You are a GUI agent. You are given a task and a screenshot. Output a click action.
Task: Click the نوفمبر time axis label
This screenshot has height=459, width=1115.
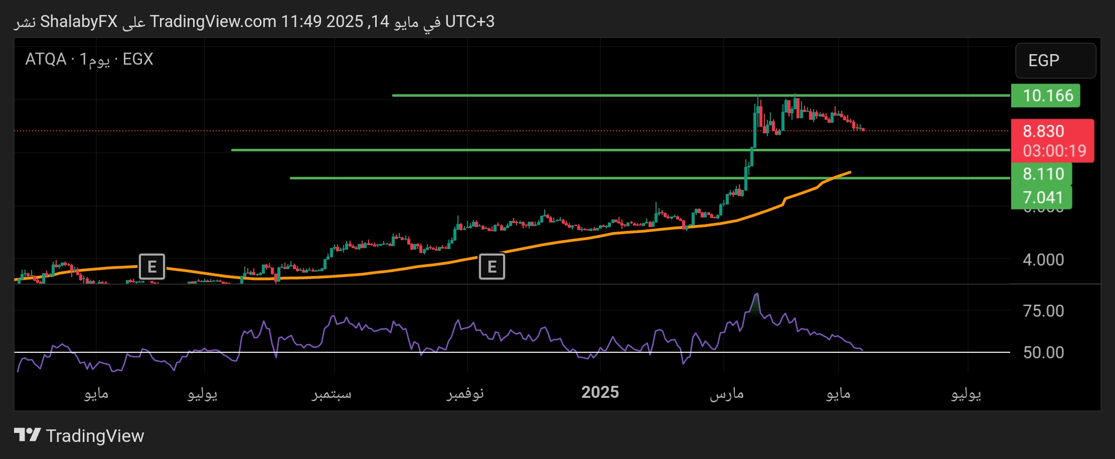[465, 394]
